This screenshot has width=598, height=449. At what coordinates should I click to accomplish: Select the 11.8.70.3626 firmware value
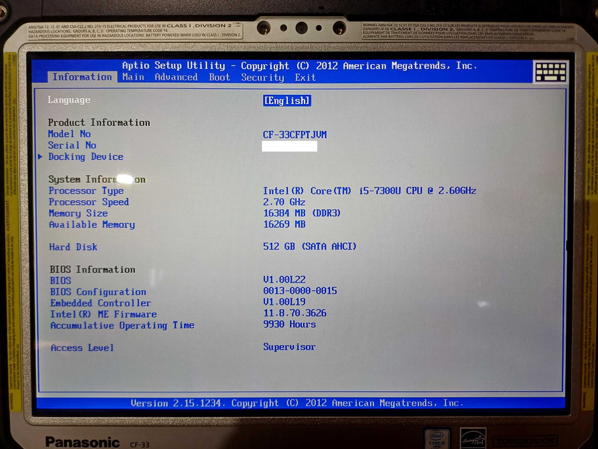point(295,313)
